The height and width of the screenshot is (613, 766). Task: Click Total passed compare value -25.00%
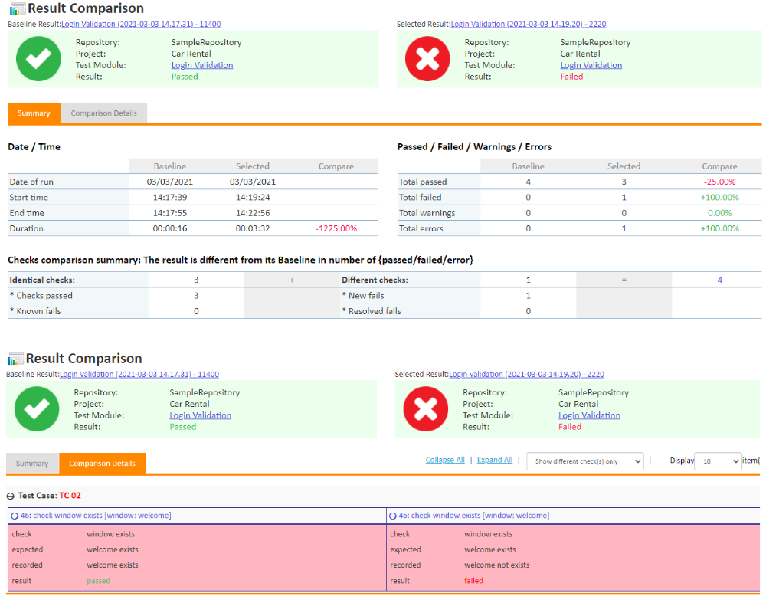pos(719,182)
